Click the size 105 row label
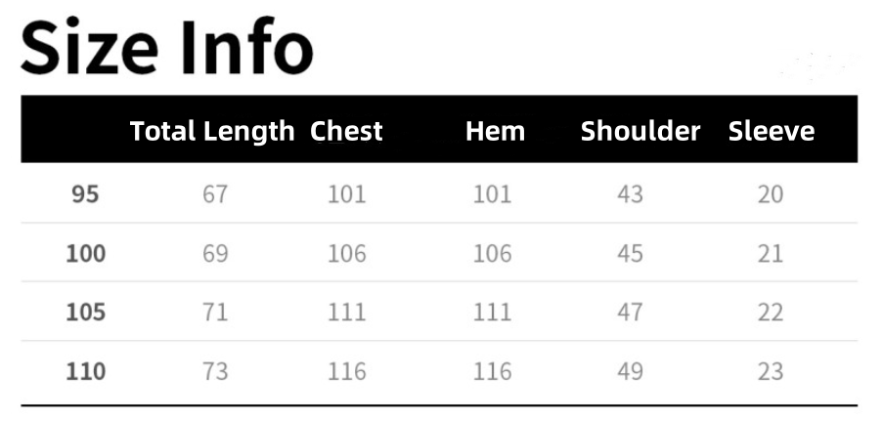This screenshot has width=883, height=421. coord(86,313)
